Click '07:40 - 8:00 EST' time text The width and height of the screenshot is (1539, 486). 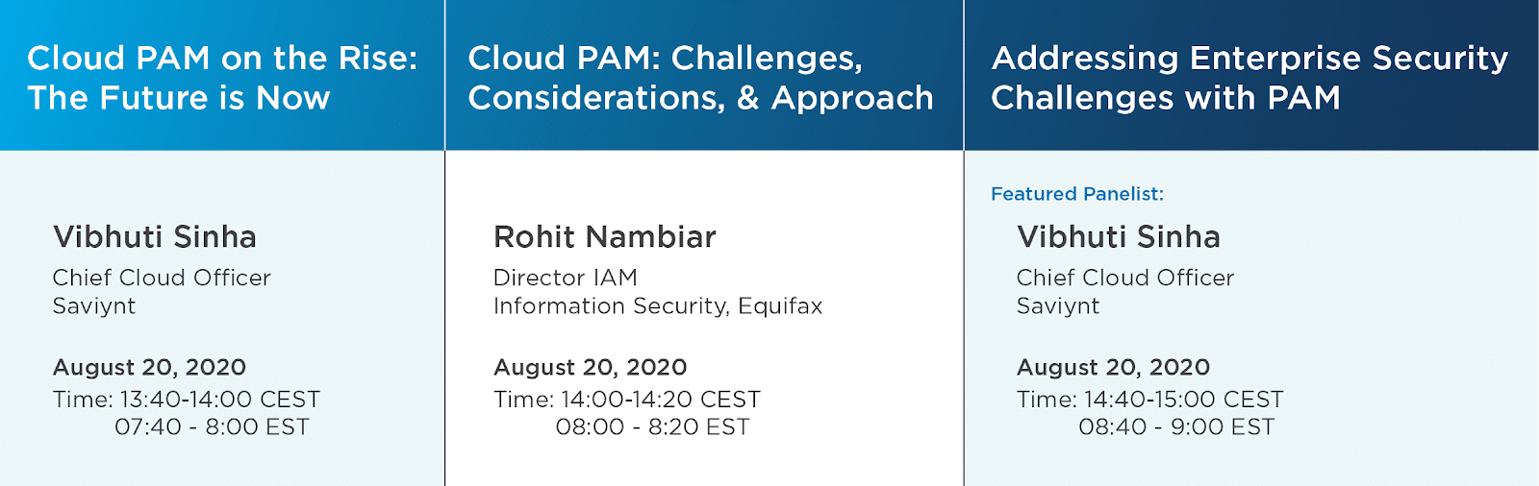[213, 427]
